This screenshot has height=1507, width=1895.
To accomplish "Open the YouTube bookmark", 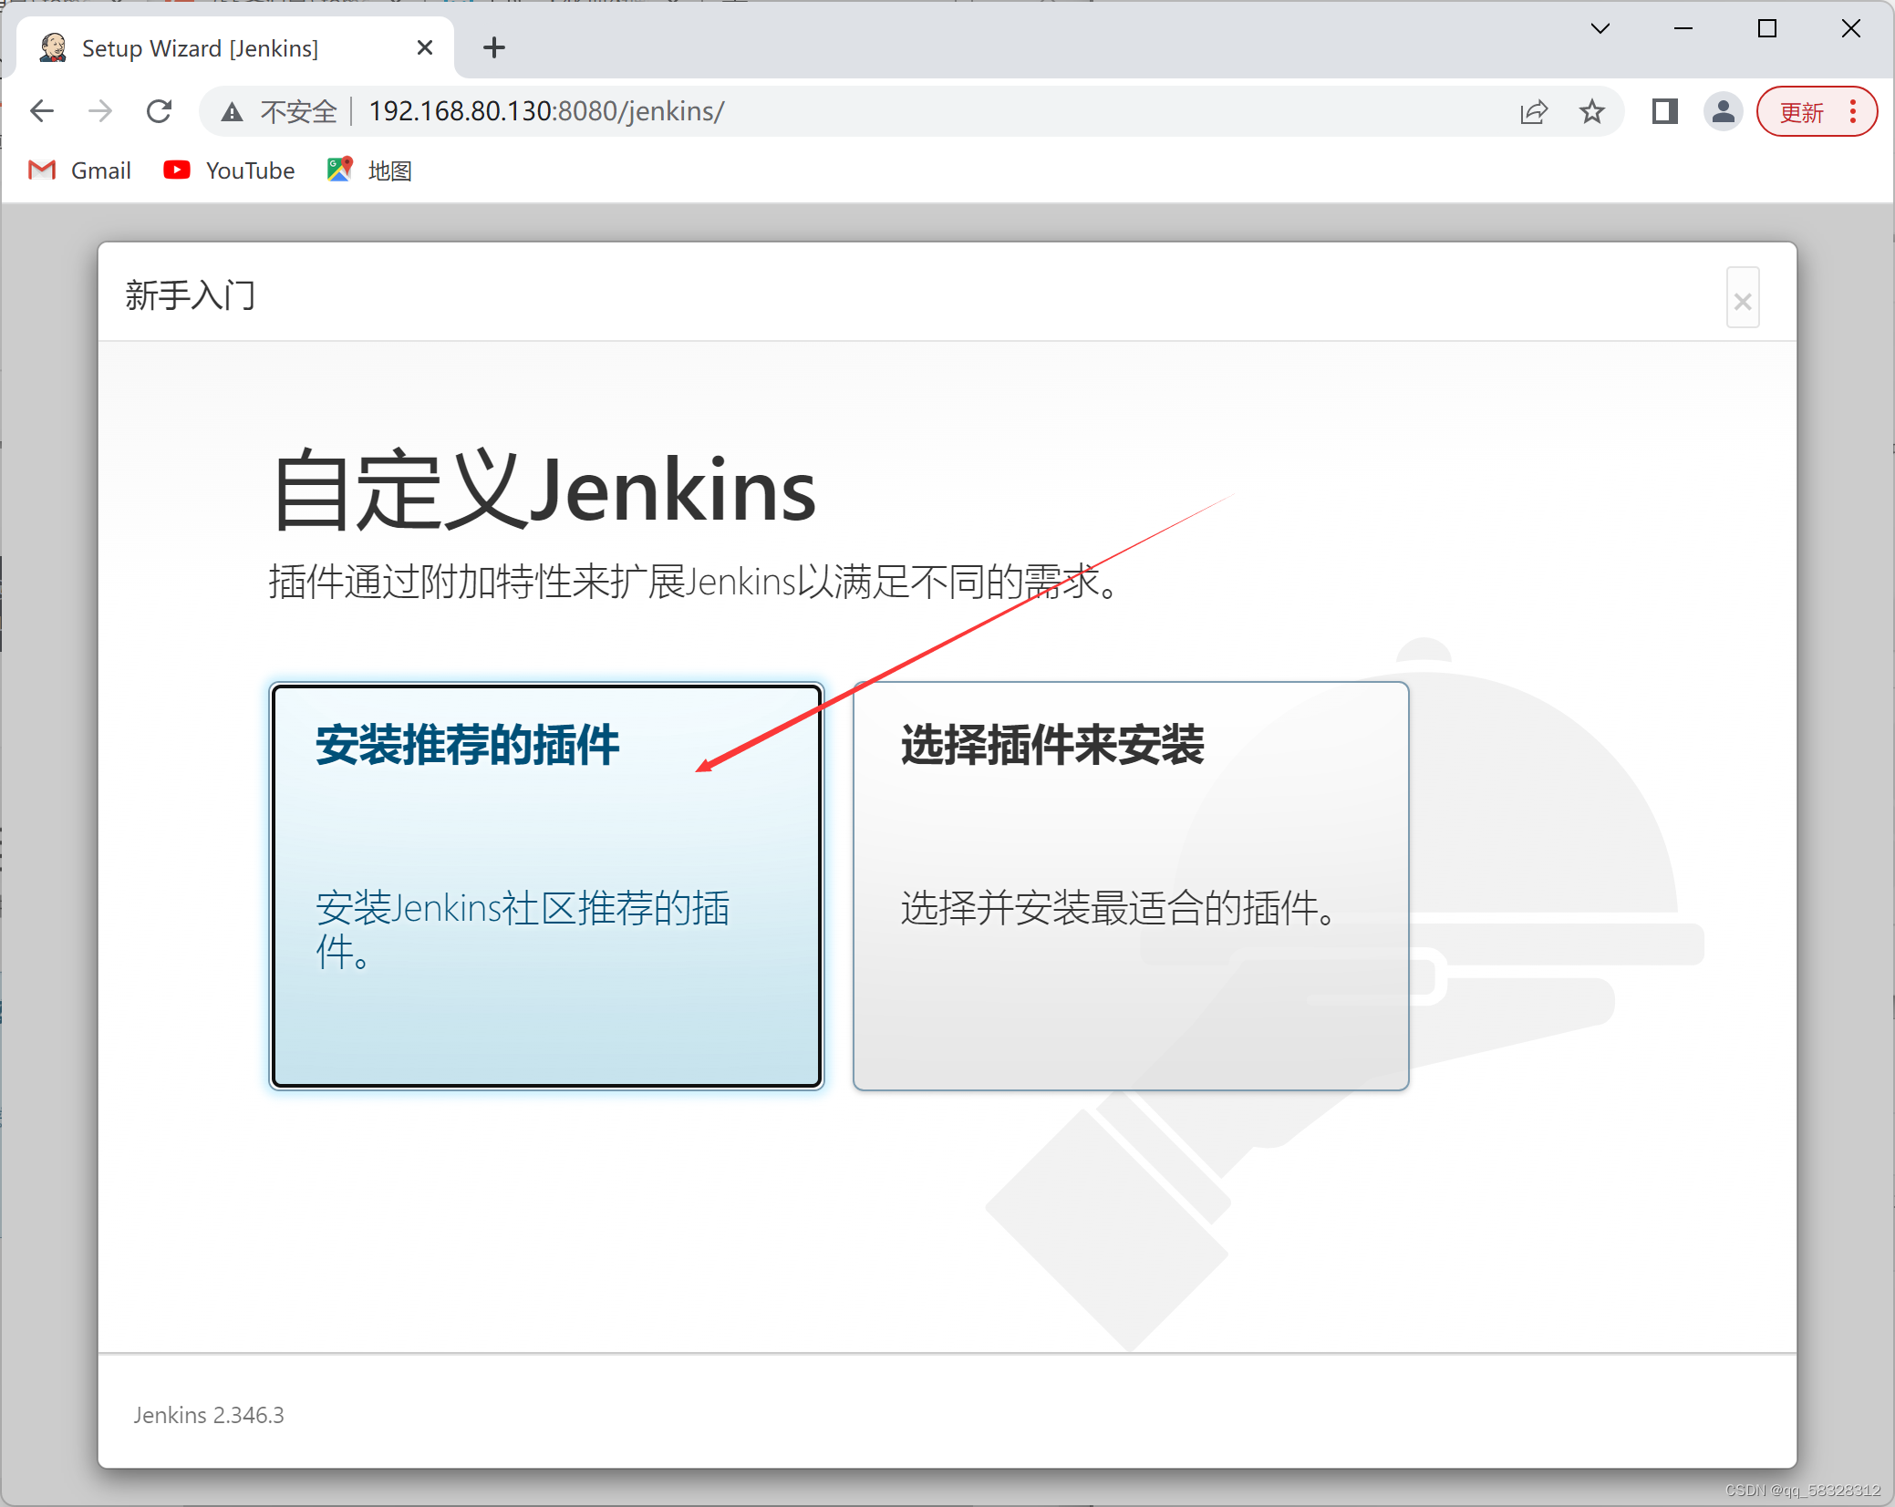I will [230, 170].
